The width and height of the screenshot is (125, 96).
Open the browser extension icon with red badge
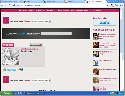point(112,6)
